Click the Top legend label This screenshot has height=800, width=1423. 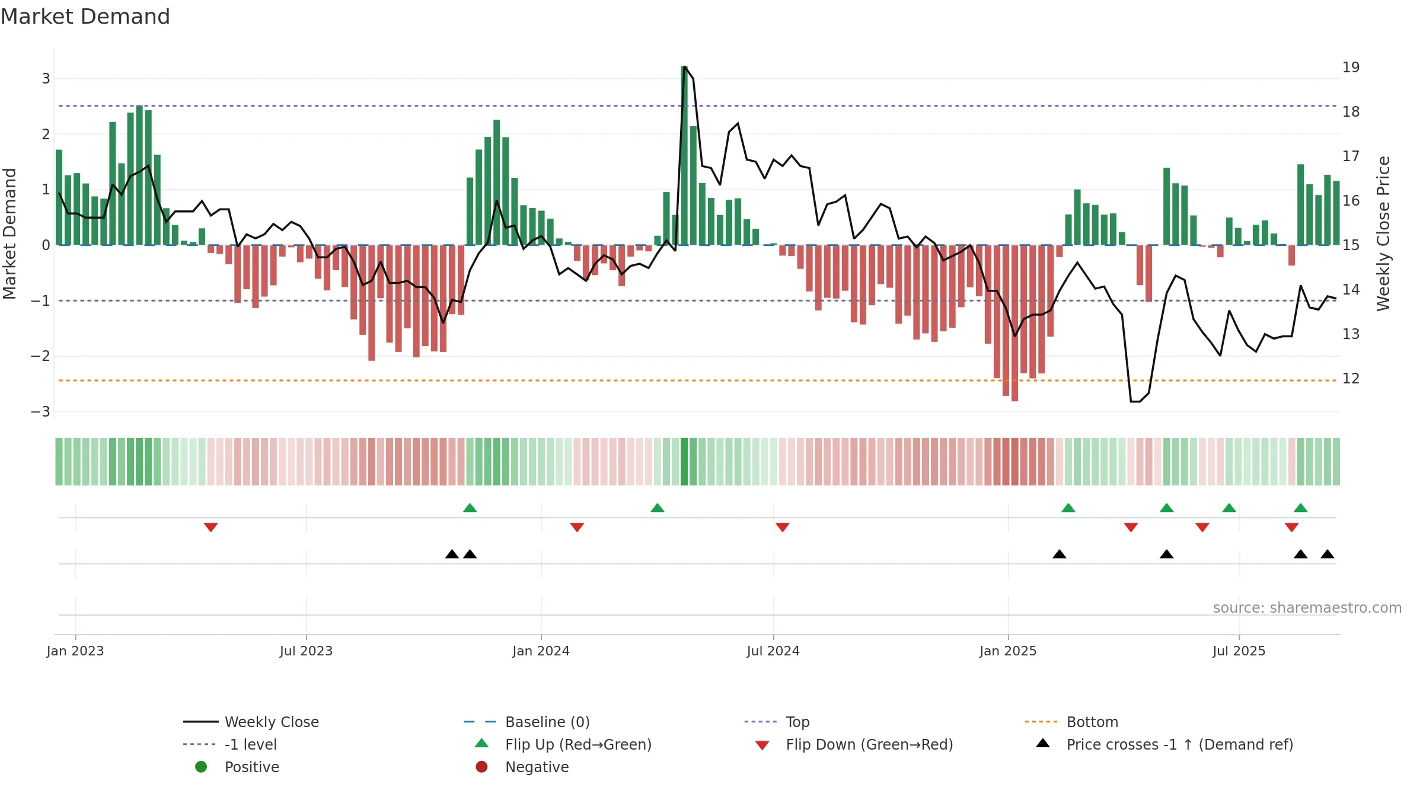pos(797,722)
